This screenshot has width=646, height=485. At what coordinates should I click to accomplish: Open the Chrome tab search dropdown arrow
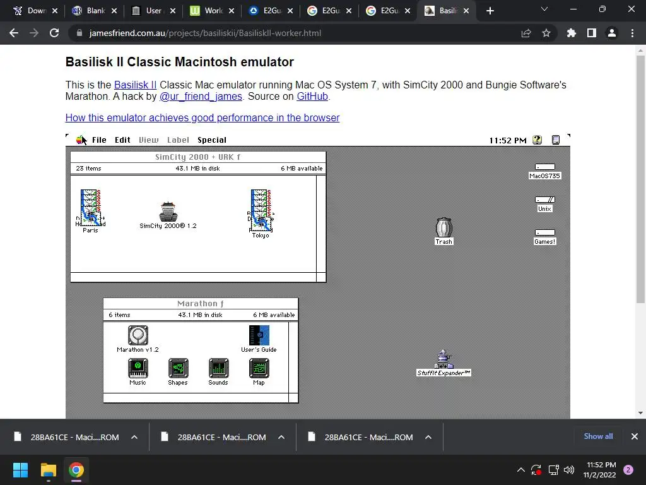544,9
